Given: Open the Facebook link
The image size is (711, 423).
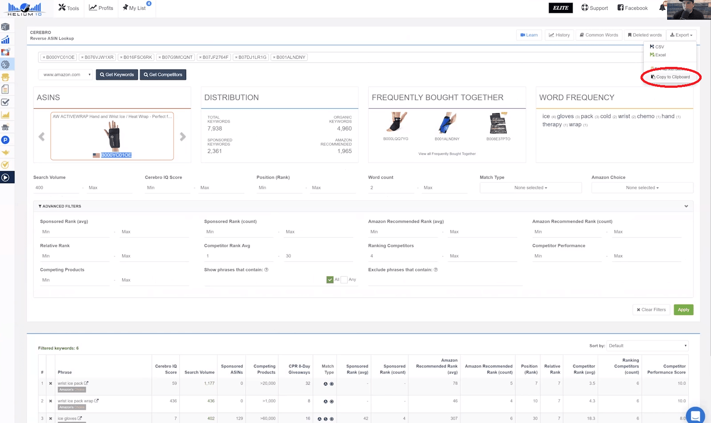Looking at the screenshot, I should [632, 8].
